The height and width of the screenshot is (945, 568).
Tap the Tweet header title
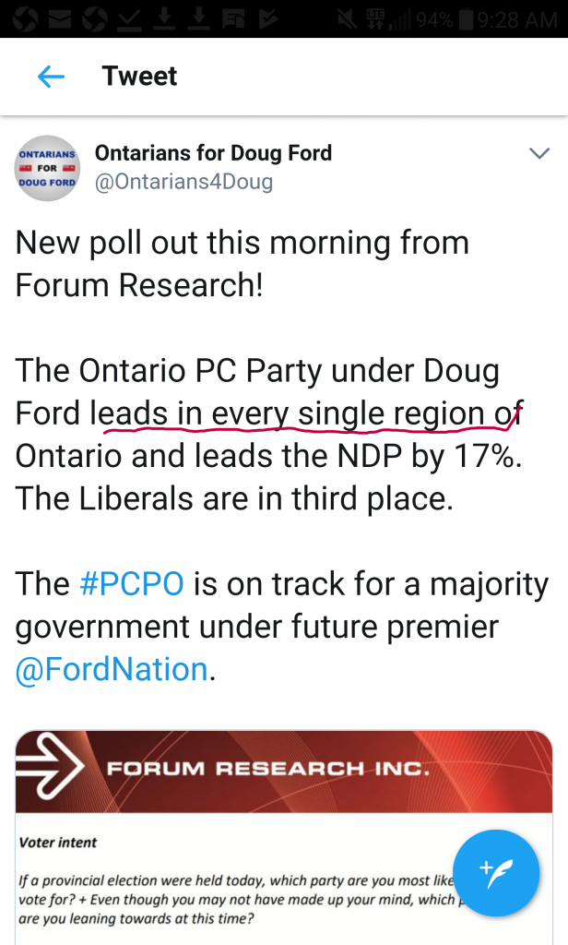(x=139, y=77)
